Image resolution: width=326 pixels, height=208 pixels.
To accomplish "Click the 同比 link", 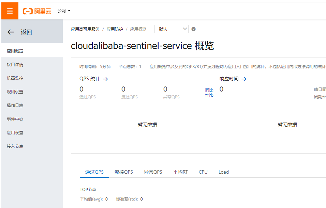I will tap(209, 90).
